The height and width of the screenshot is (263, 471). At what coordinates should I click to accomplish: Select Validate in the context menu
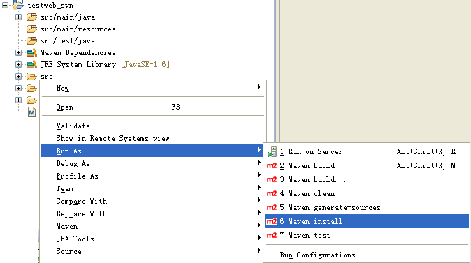click(153, 126)
